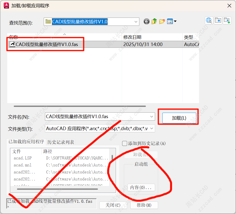The height and width of the screenshot is (214, 236).
Task: Add current folder to favorites
Action: (227, 21)
